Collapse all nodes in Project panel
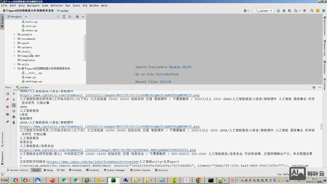Viewport: 327px width, 184px height. pyautogui.click(x=70, y=17)
